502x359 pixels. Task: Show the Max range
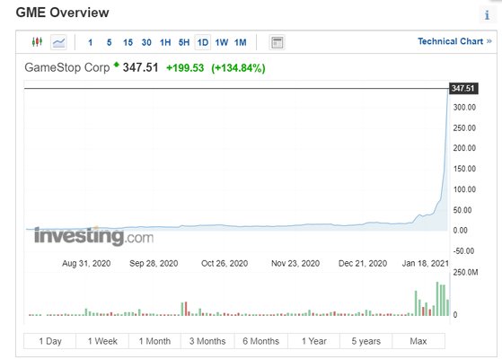(x=418, y=341)
